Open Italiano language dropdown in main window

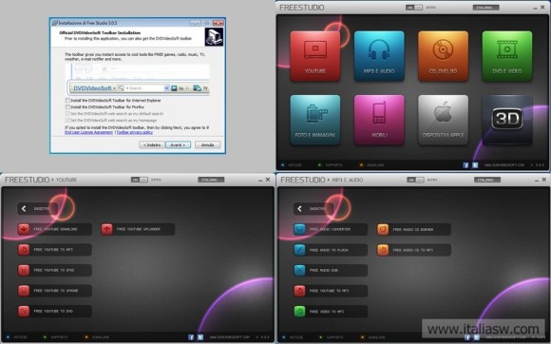pyautogui.click(x=486, y=8)
